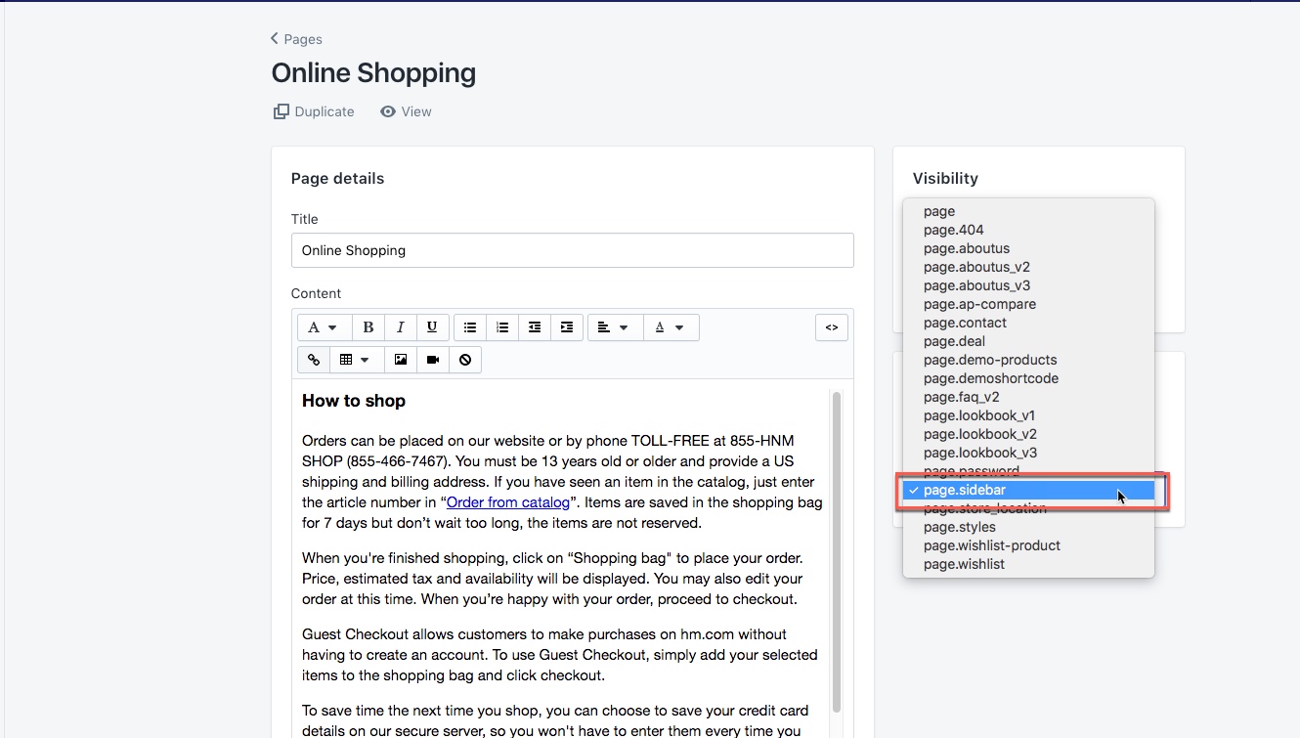Select page.demo-products template

coord(1028,360)
